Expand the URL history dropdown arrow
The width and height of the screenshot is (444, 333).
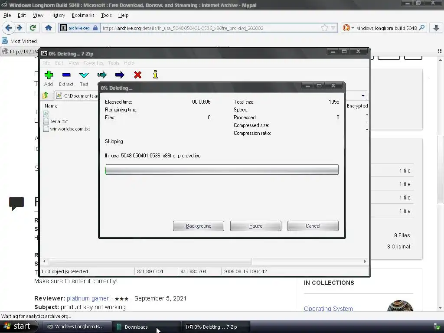click(x=333, y=28)
